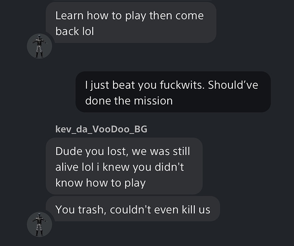Click the words "I just beat" in sent message
Image resolution: width=294 pixels, height=246 pixels.
point(110,85)
